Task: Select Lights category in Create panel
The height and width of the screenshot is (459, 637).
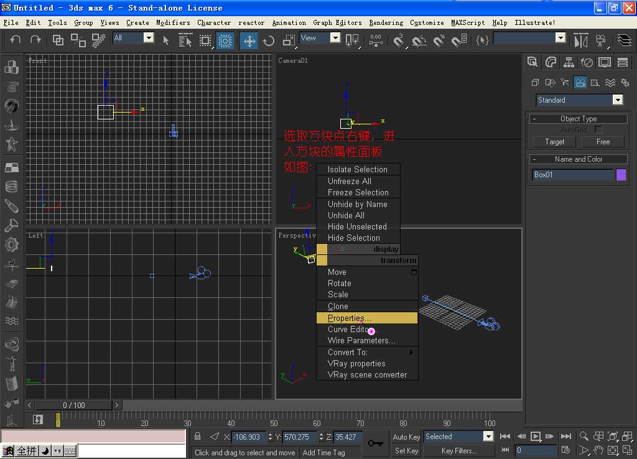Action: click(x=565, y=83)
